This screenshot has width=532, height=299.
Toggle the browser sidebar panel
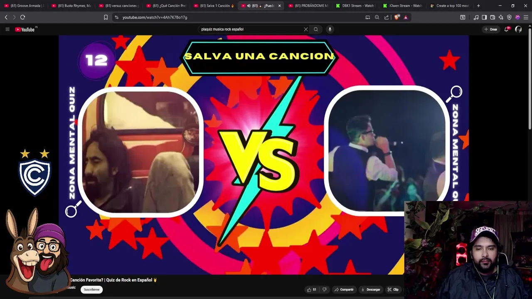point(484,17)
